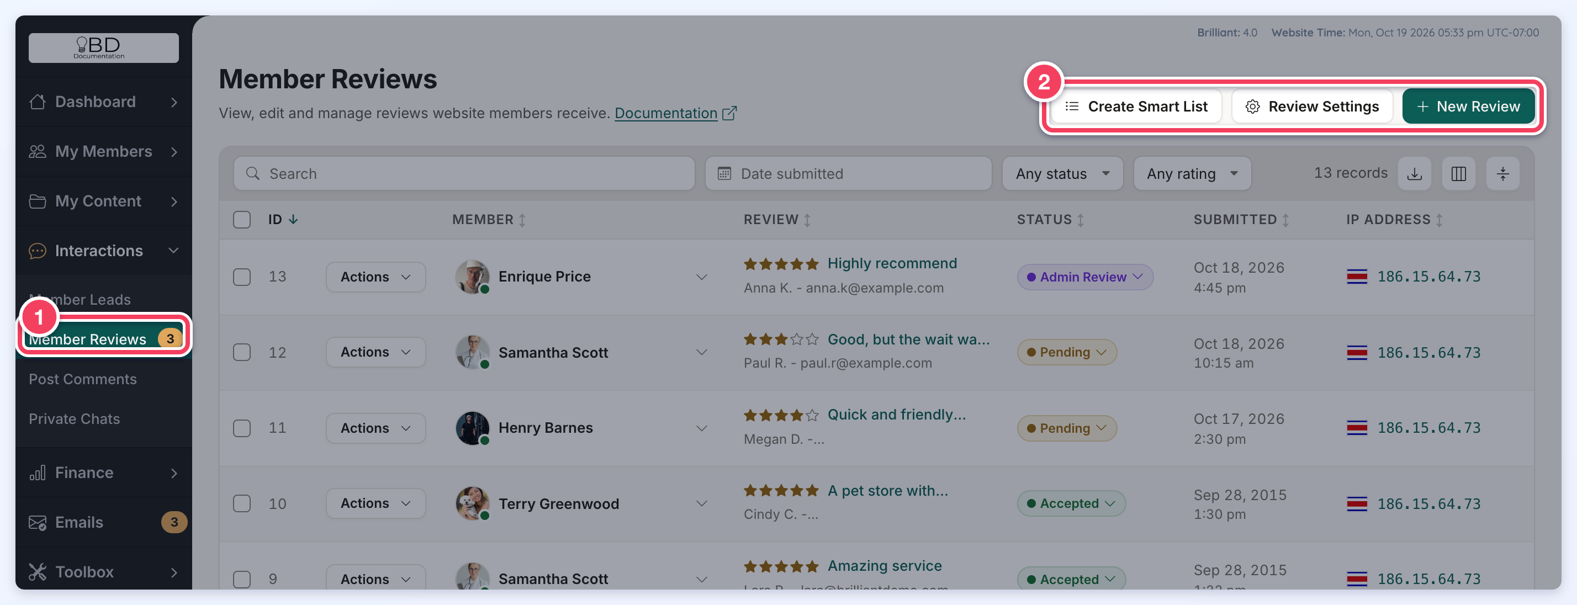Collapse the Interactions menu
Image resolution: width=1577 pixels, height=605 pixels.
coord(103,251)
